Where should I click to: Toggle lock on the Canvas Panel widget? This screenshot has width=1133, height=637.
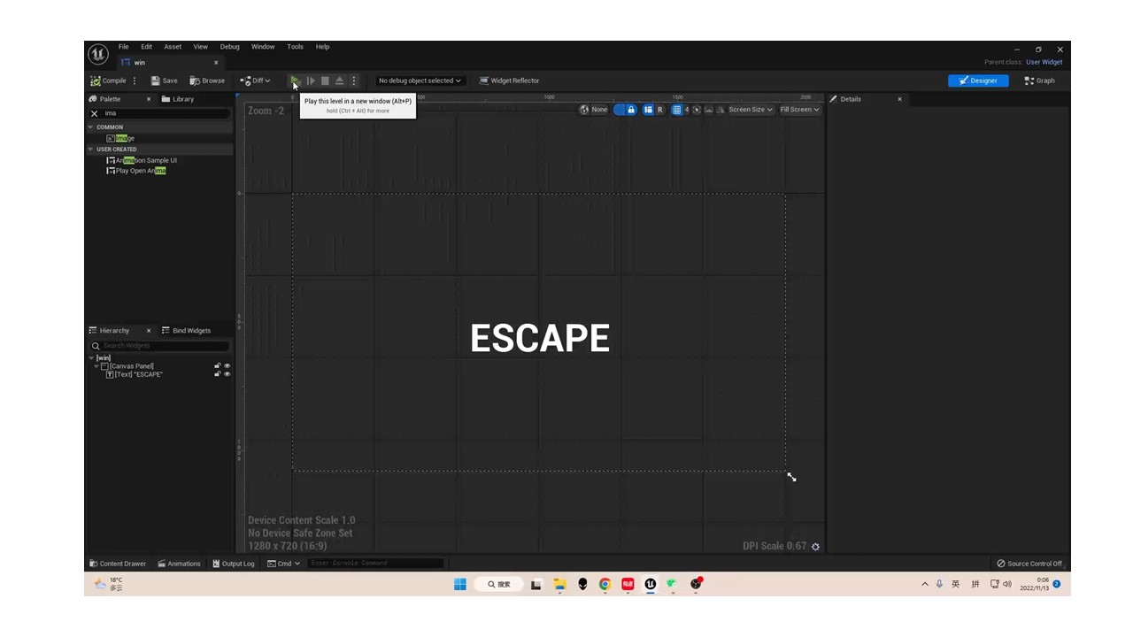coord(217,365)
